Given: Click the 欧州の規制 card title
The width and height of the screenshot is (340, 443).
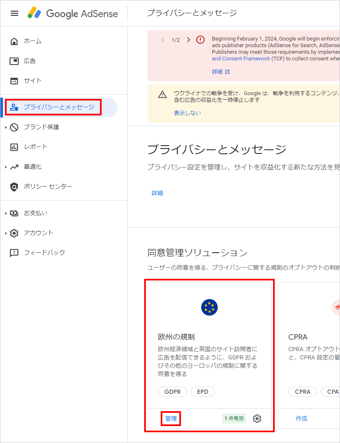Looking at the screenshot, I should click(176, 337).
